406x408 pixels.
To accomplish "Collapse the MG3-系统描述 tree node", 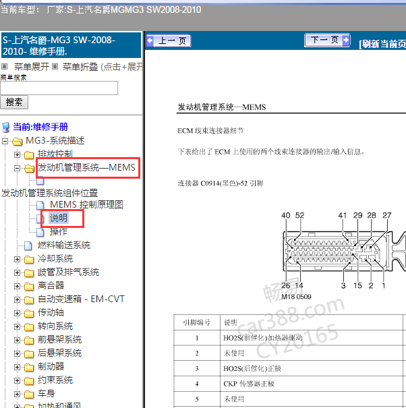I will [x=5, y=142].
